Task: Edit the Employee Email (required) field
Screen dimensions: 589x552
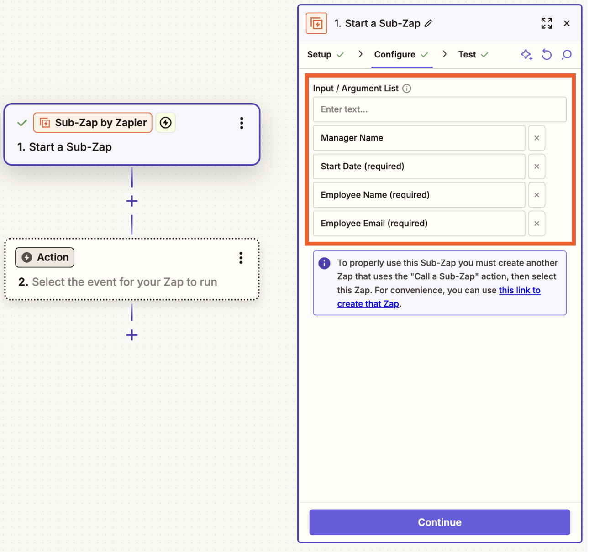Action: (419, 224)
